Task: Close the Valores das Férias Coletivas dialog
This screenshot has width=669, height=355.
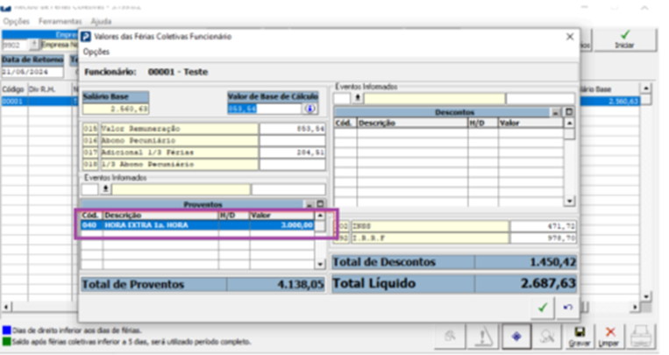Action: [570, 37]
